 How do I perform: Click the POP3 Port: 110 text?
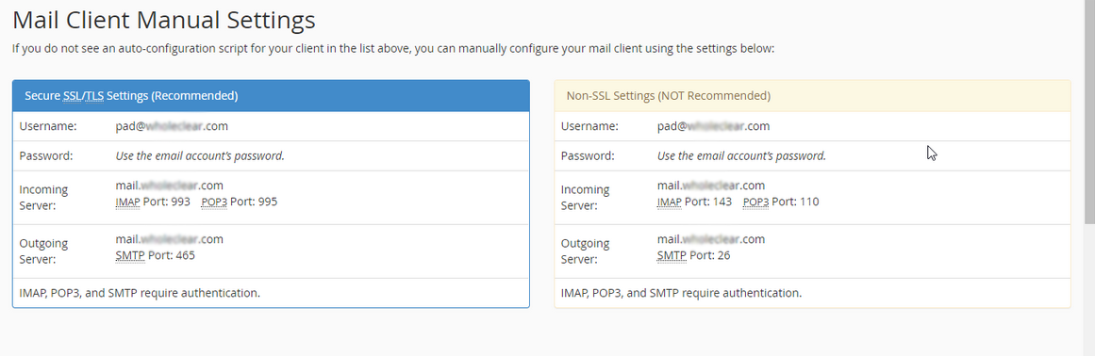click(x=781, y=202)
